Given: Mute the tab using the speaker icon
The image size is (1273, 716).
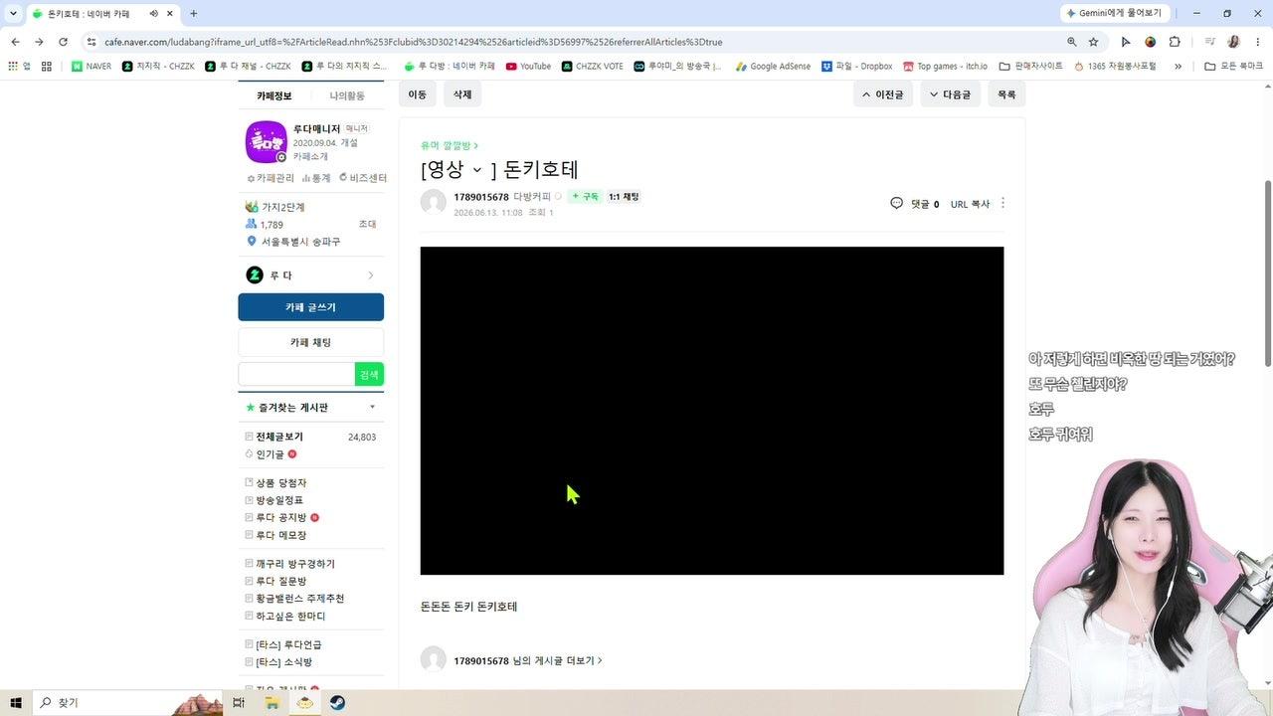Looking at the screenshot, I should (x=154, y=14).
